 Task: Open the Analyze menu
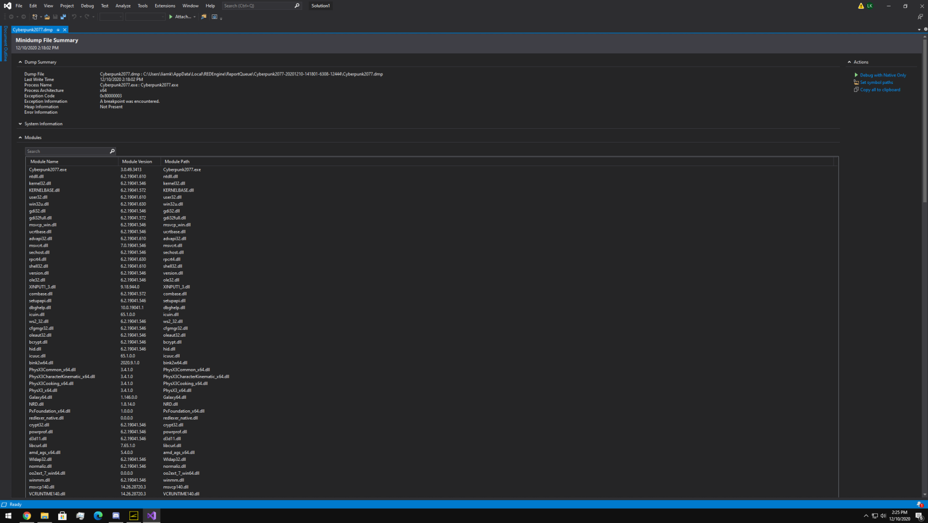click(123, 6)
